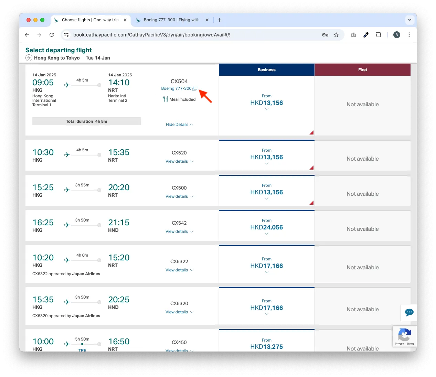Open the tab search dropdown arrow
The height and width of the screenshot is (377, 436).
[410, 20]
